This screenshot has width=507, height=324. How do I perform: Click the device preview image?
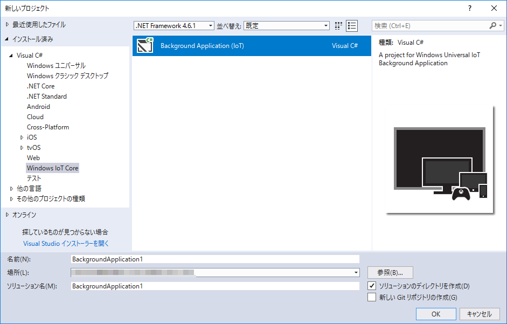(x=440, y=160)
